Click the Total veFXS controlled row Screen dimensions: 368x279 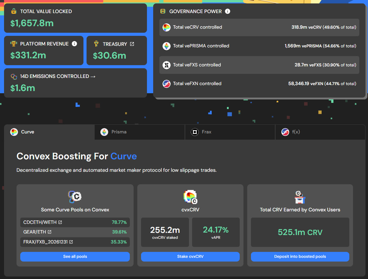[x=259, y=65]
